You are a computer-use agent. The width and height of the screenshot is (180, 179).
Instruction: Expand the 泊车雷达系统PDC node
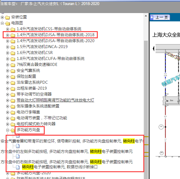7,83
